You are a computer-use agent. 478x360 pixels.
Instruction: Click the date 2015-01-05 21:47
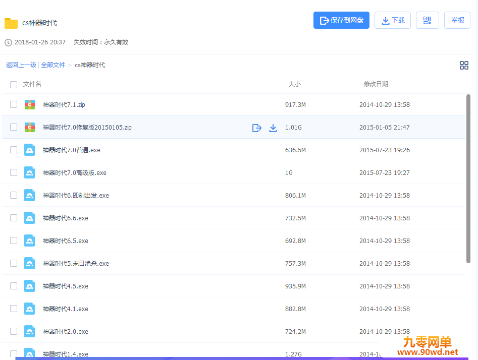[385, 127]
